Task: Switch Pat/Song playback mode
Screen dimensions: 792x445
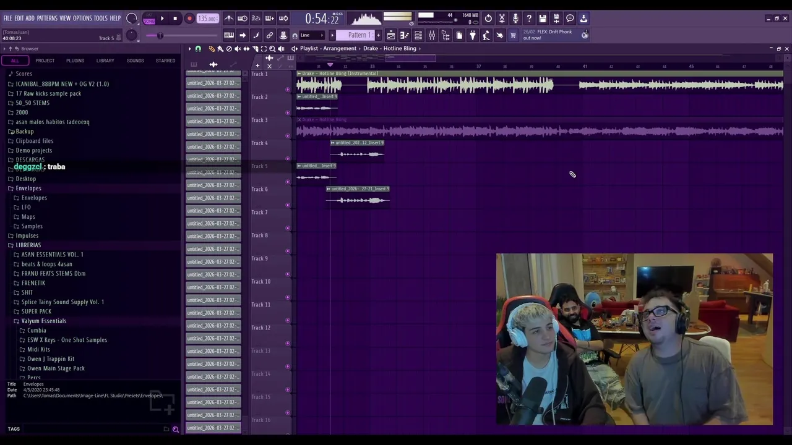Action: (149, 19)
